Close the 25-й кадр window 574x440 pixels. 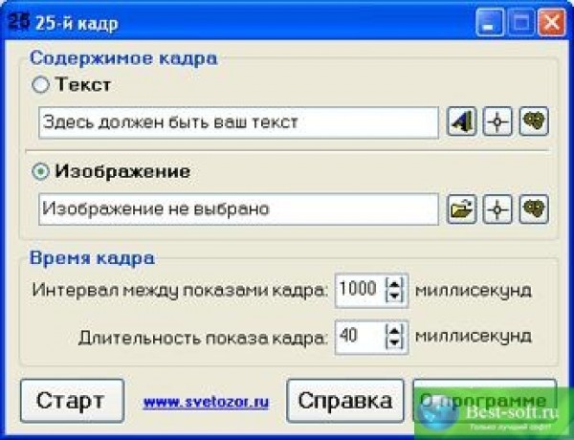coord(552,23)
